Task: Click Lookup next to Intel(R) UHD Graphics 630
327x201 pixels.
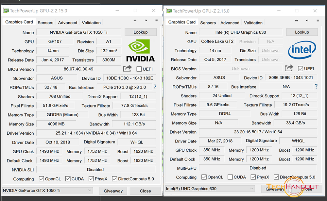Action: pos(302,32)
